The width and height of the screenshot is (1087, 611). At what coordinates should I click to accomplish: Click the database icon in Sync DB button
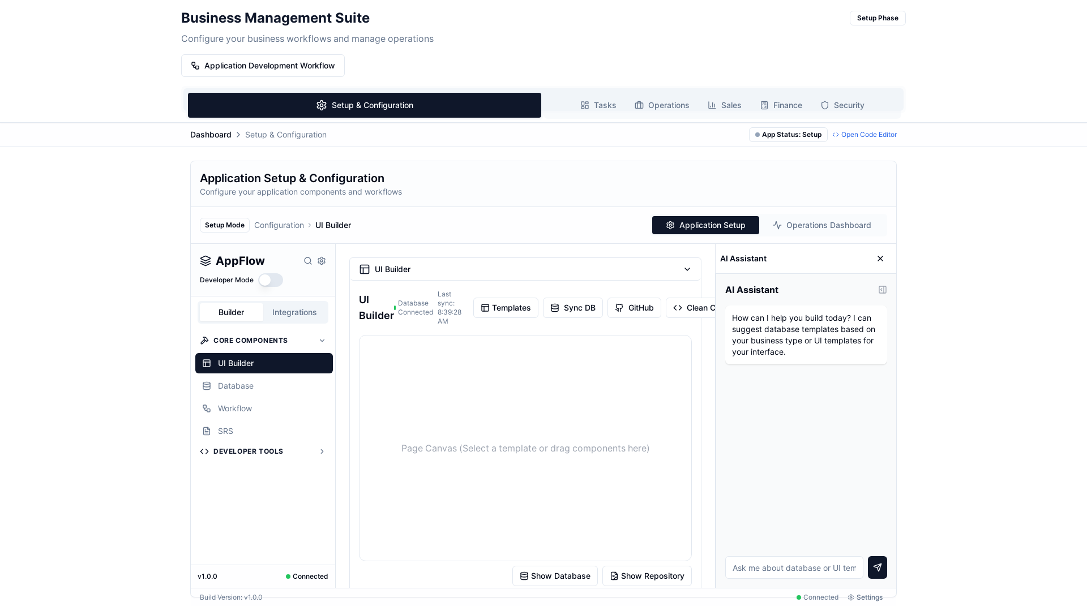point(555,308)
